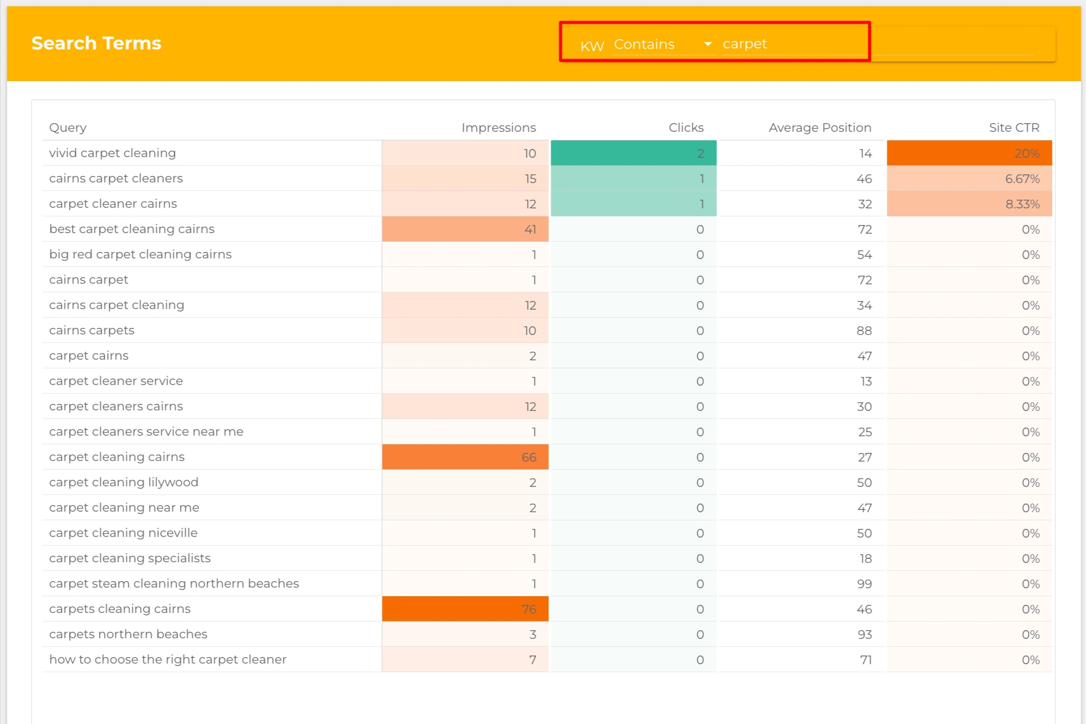Select the carpet cleaning cairns entry
This screenshot has height=724, width=1086.
116,456
